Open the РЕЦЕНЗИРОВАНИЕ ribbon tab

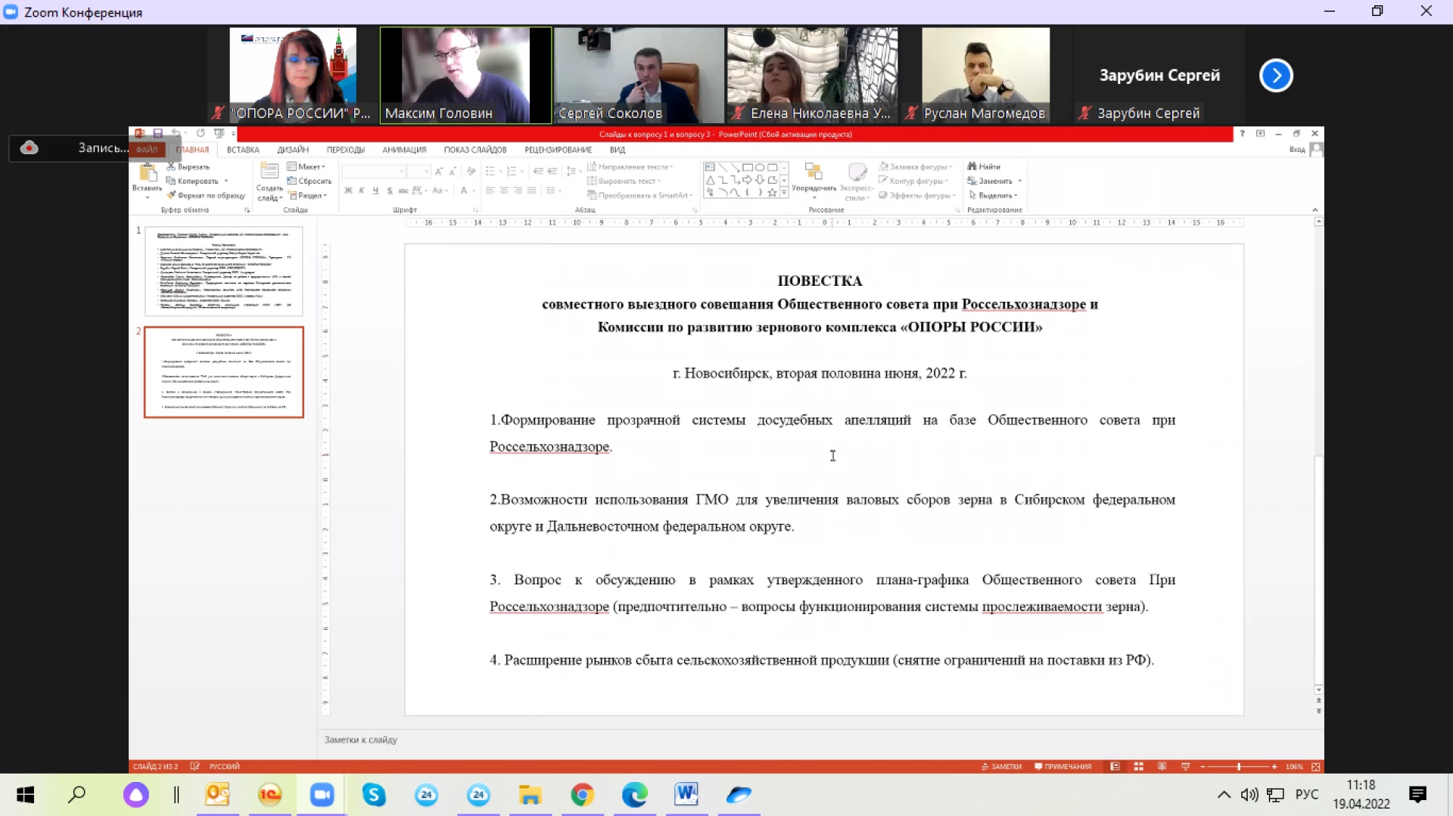pyautogui.click(x=558, y=150)
